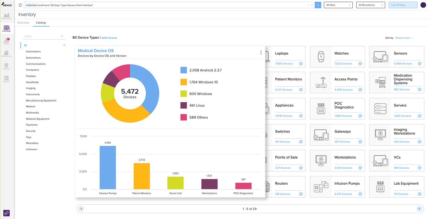Change the Last 30 Days time filter

(x=403, y=5)
